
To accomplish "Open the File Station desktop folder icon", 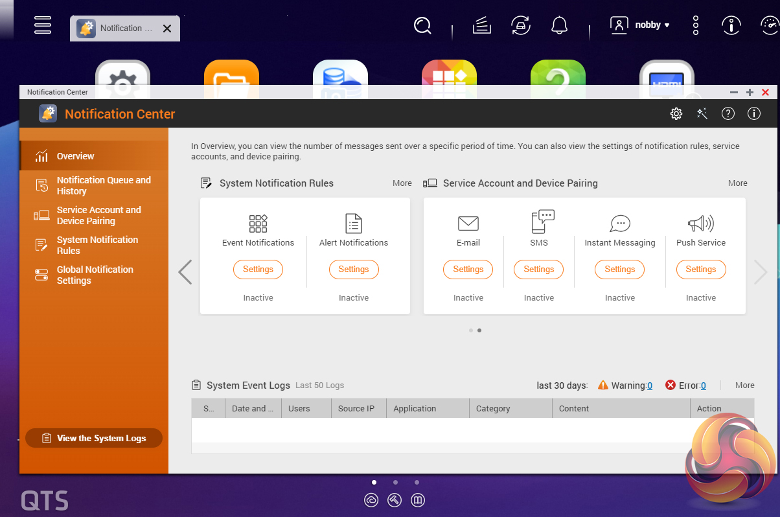I will click(x=231, y=73).
